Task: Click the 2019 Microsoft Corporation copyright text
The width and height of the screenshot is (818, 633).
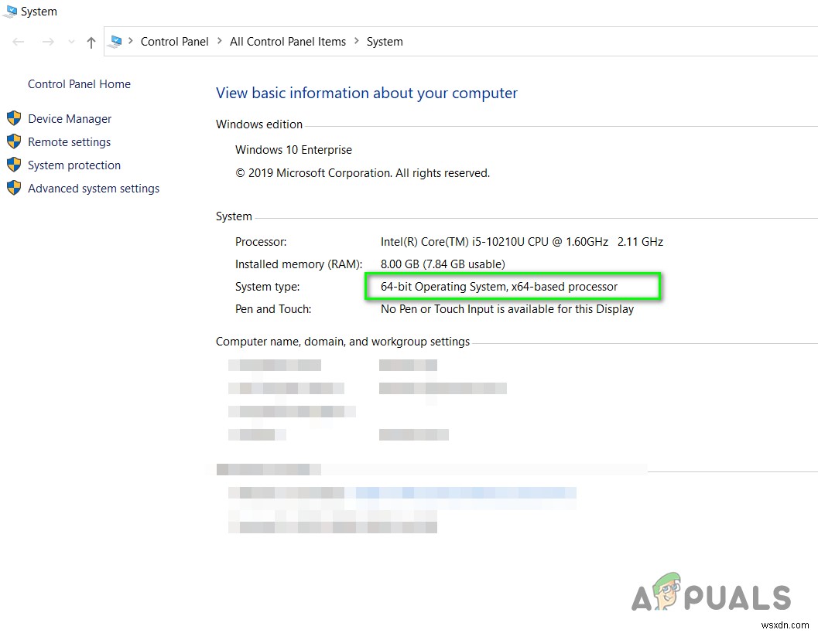Action: 363,173
